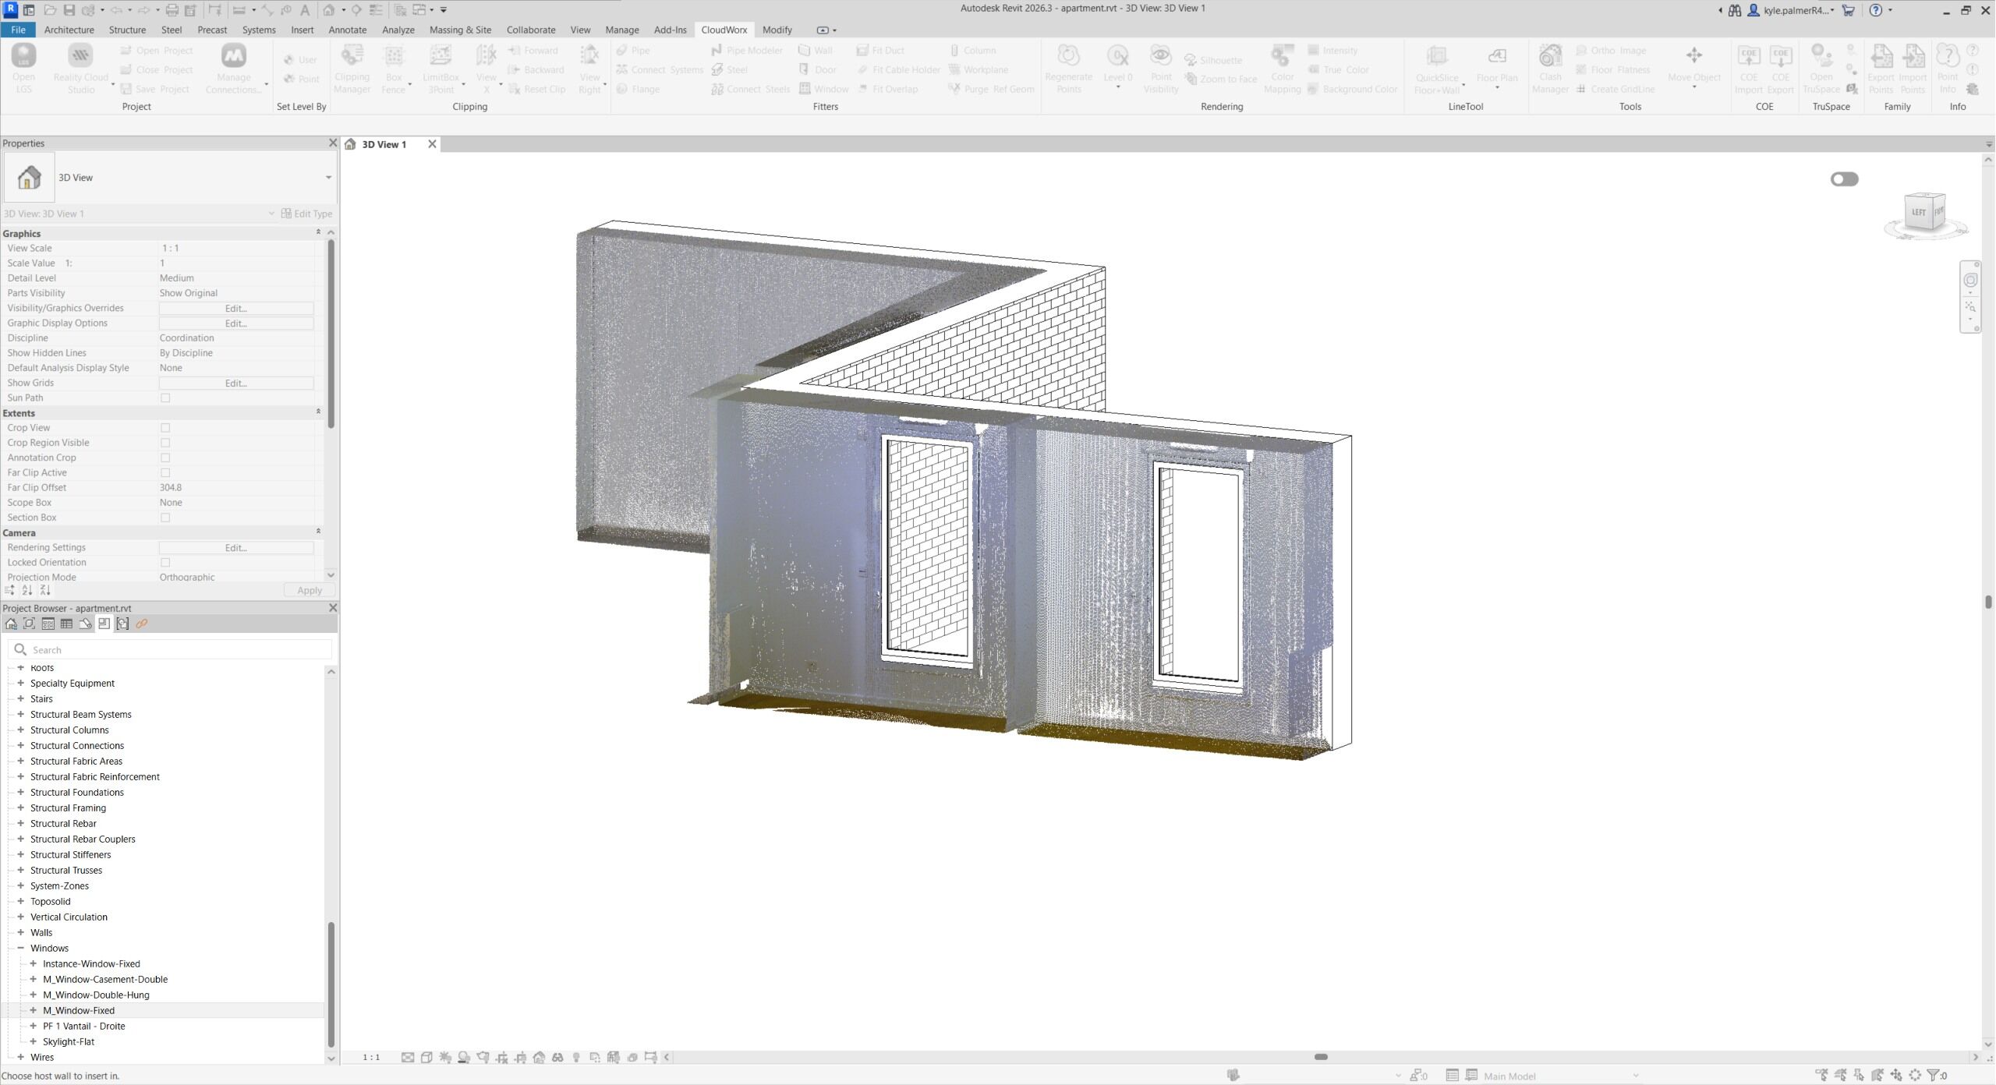Flip the toggle switch in 3D view
This screenshot has height=1085, width=1996.
tap(1844, 179)
